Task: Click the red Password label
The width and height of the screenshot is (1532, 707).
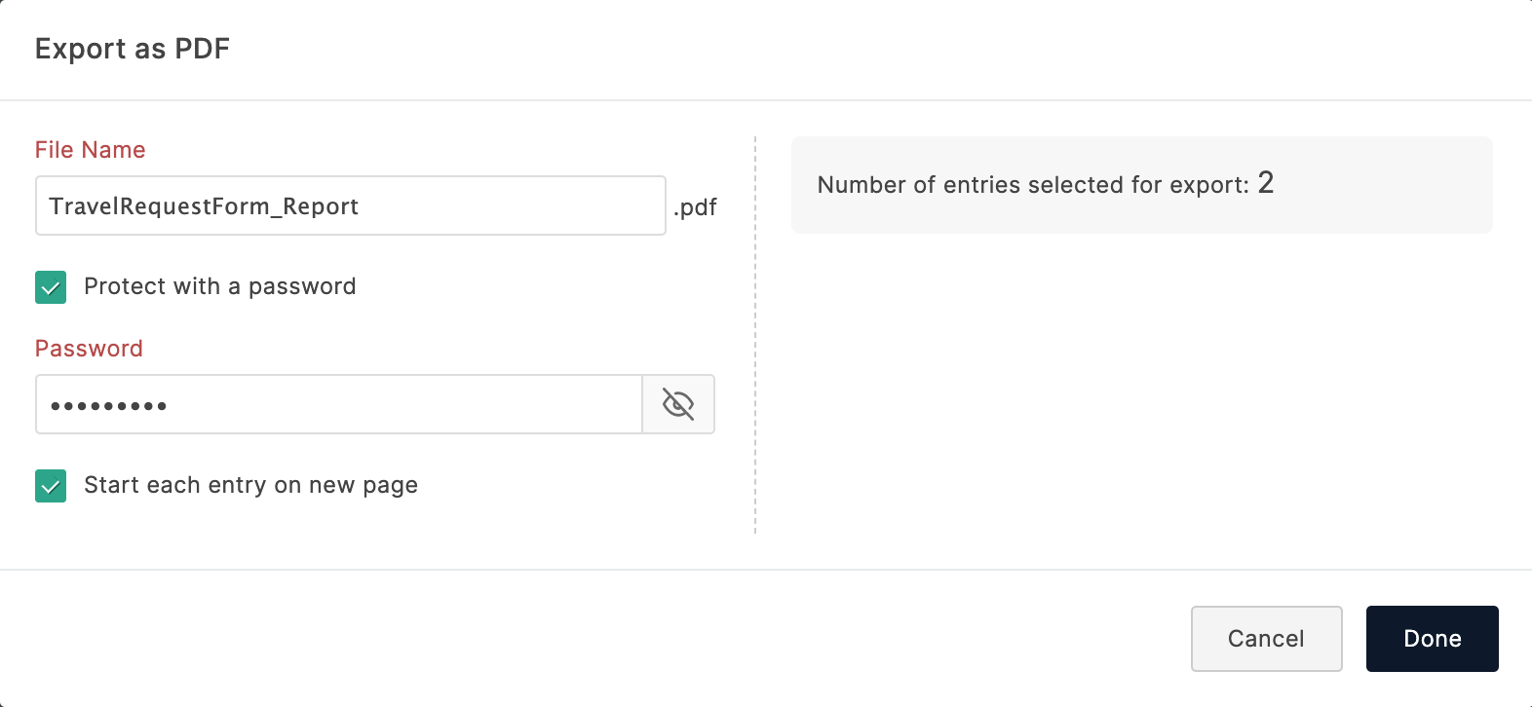Action: [89, 349]
